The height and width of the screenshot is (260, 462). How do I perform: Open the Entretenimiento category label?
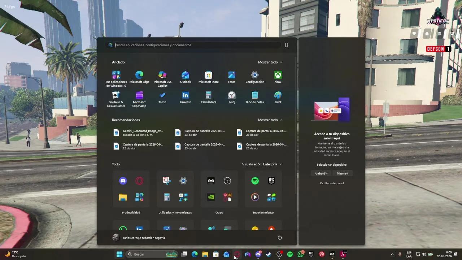tap(263, 213)
